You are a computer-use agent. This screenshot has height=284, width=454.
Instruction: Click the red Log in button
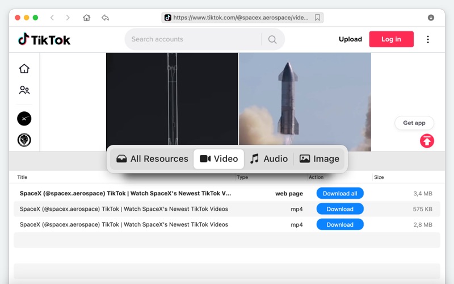point(391,39)
